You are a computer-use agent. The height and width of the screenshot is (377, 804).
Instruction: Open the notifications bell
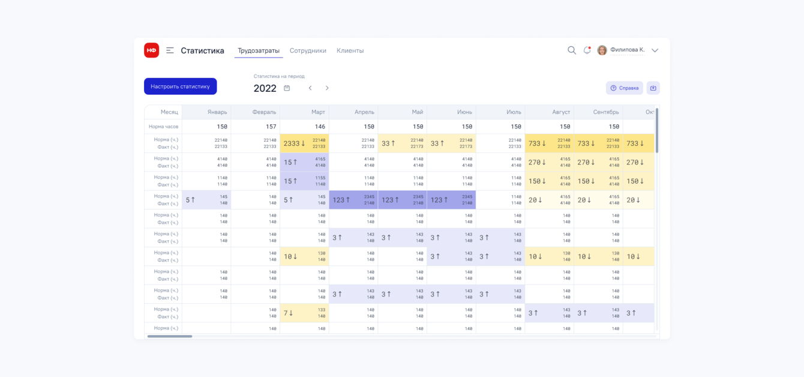coord(587,50)
